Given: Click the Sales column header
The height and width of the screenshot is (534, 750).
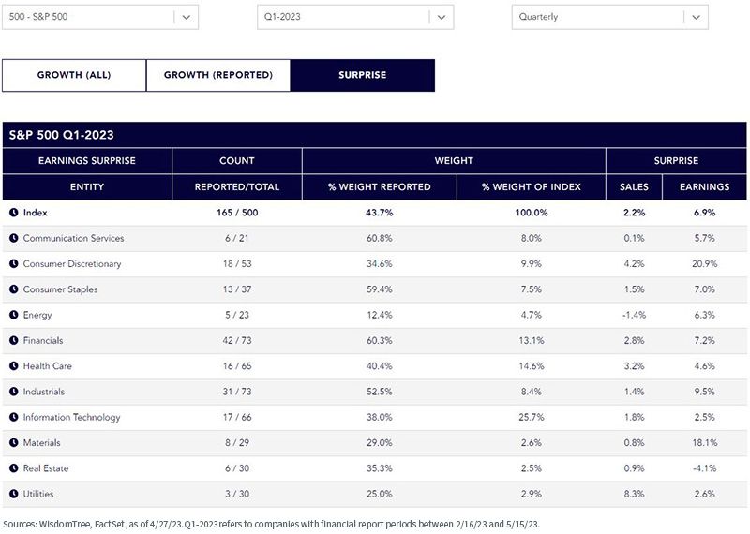Looking at the screenshot, I should (x=635, y=187).
